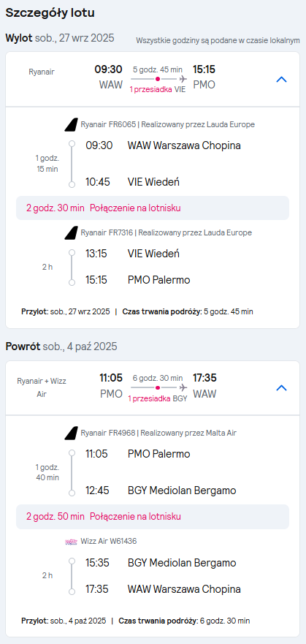Click the pink stopover dot for BGY

click(158, 387)
